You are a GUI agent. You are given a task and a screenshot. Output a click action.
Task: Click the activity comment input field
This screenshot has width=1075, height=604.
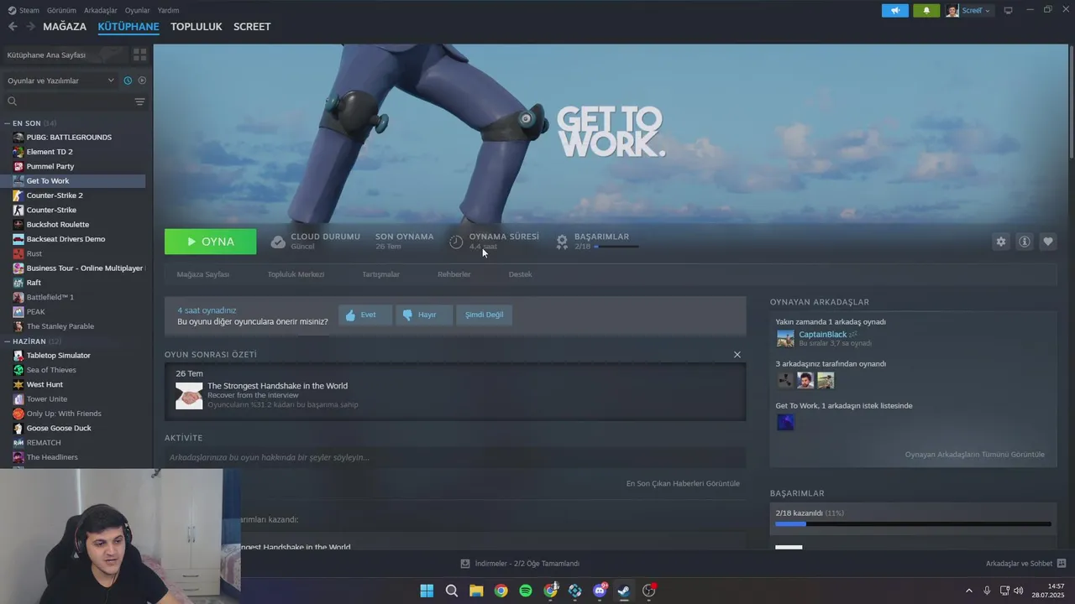(455, 457)
